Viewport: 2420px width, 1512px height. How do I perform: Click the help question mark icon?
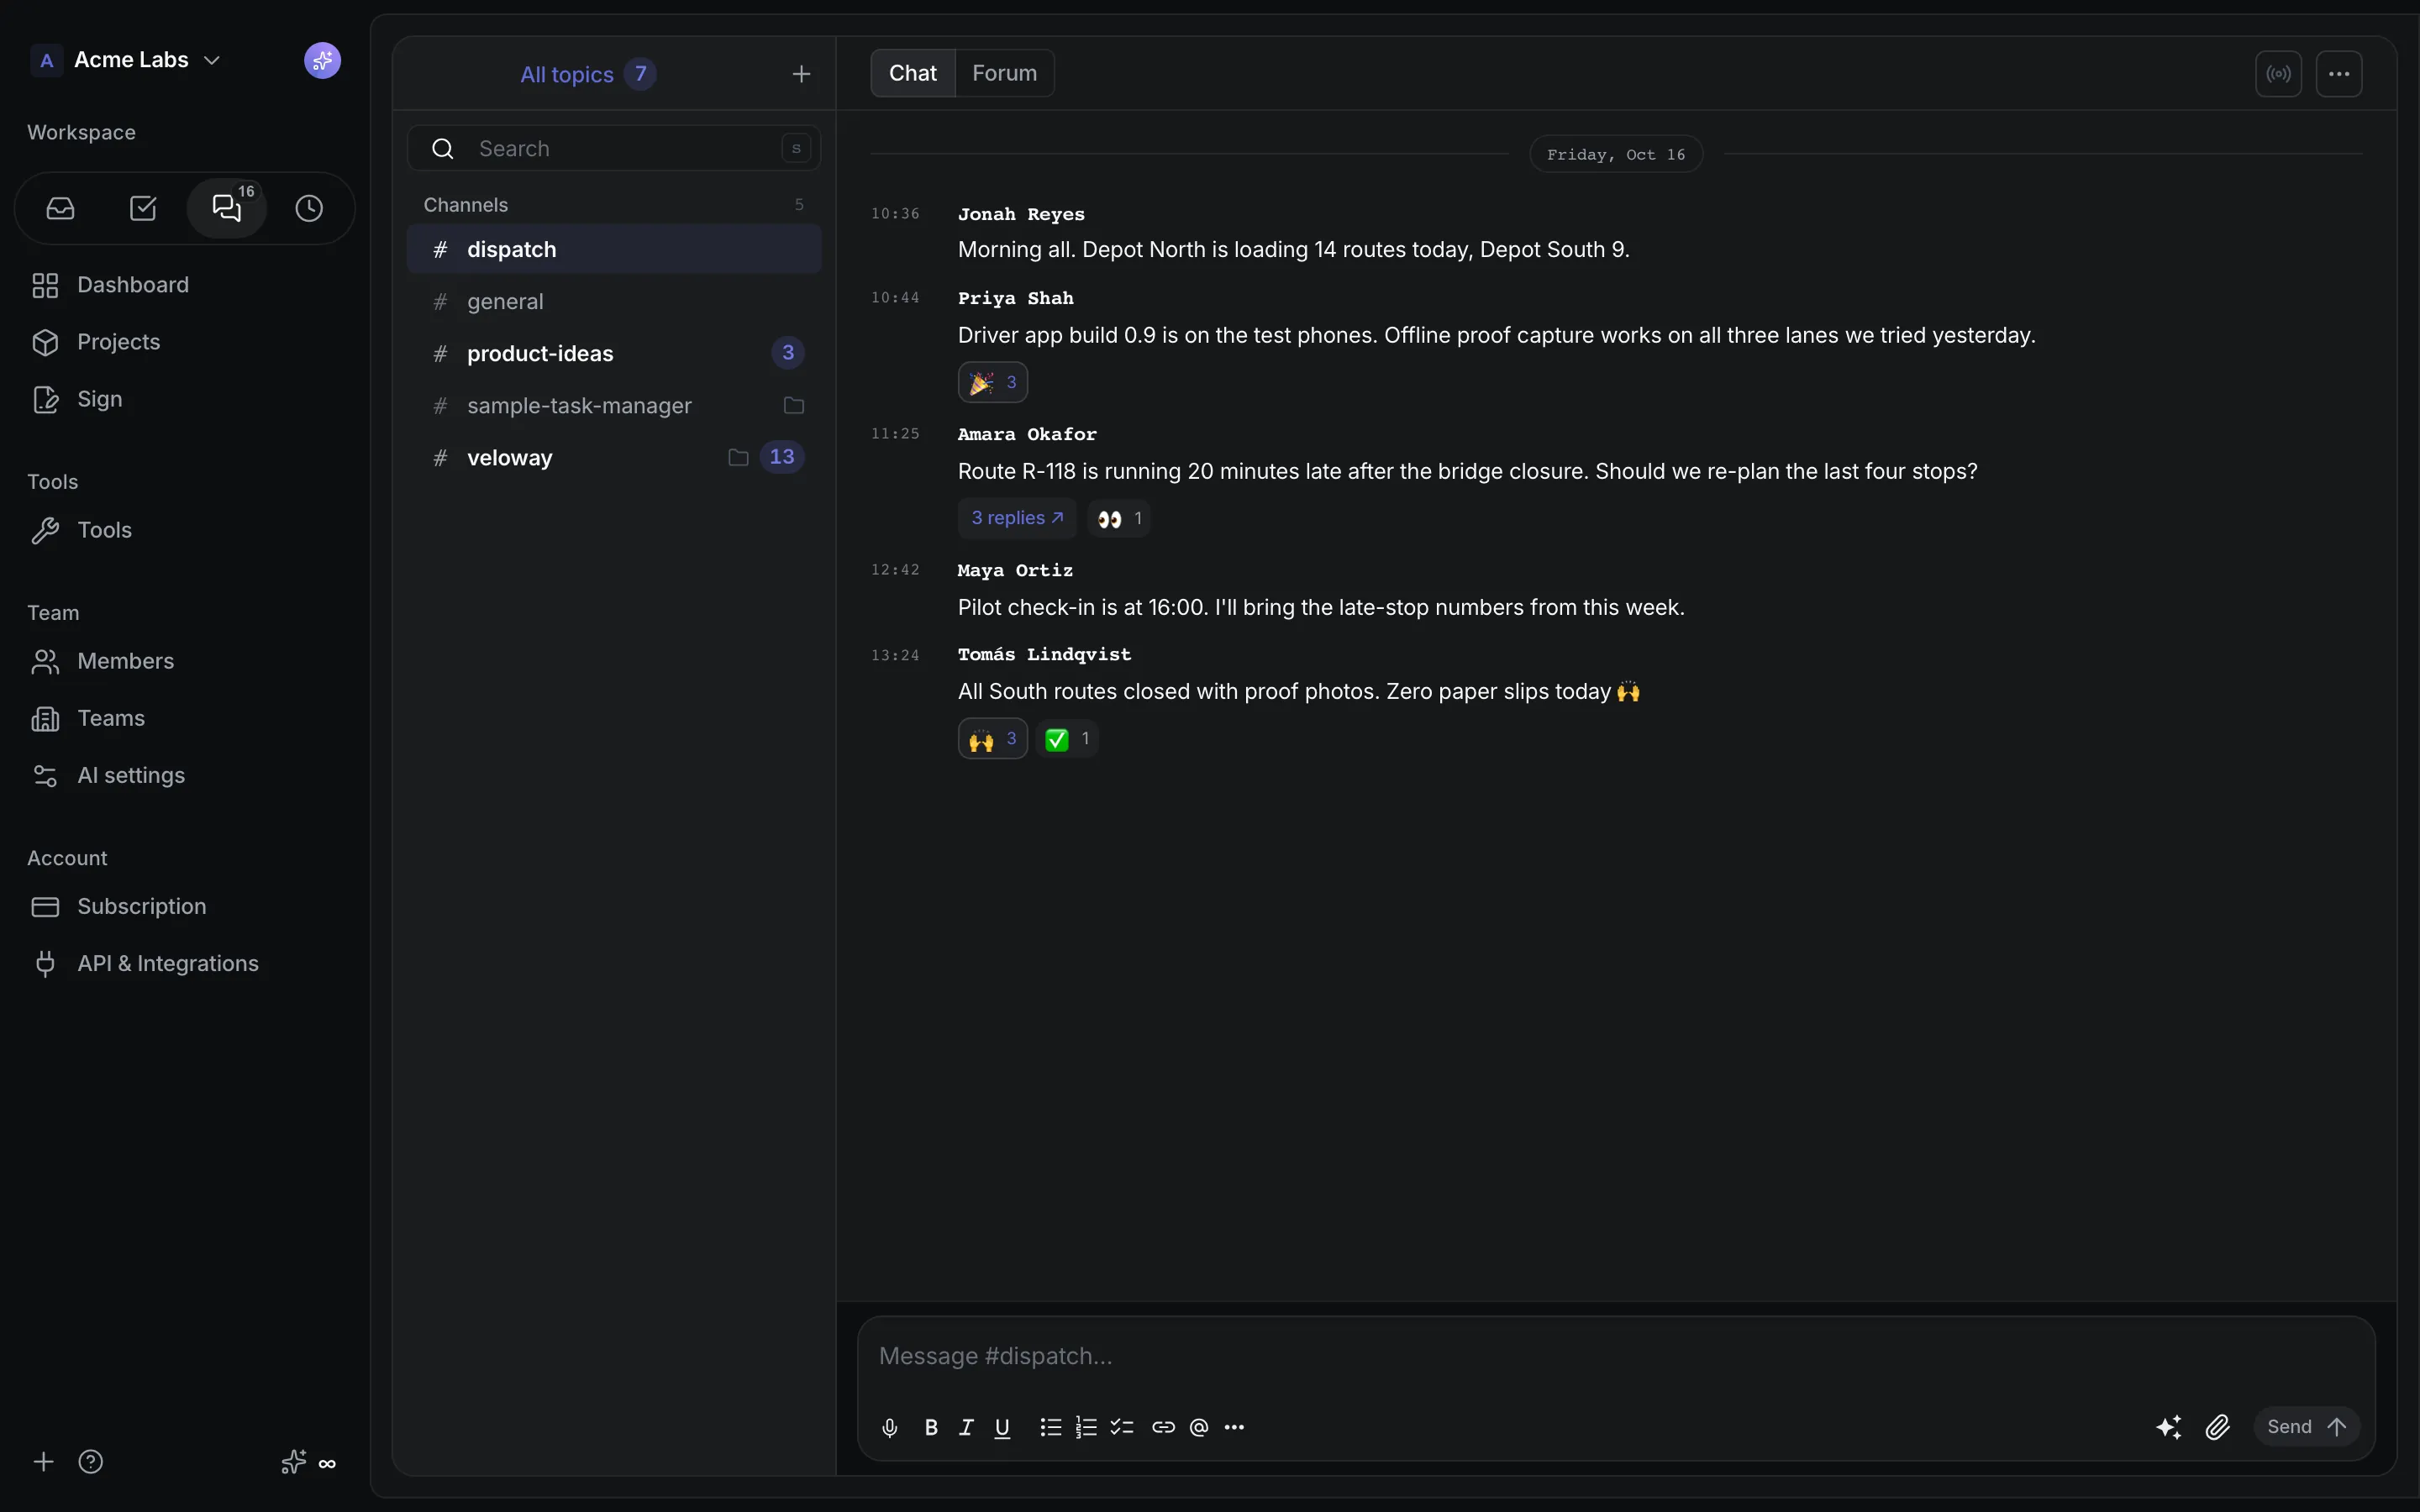coord(91,1462)
